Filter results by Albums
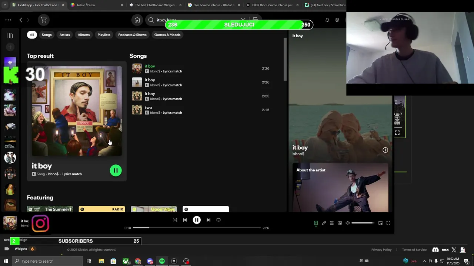Viewport: 474px width, 266px height. [x=84, y=35]
